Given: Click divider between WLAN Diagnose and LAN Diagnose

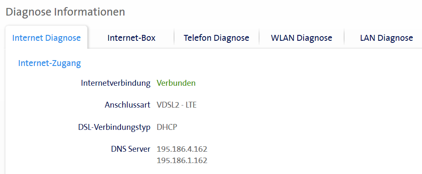Looking at the screenshot, I should (x=344, y=38).
